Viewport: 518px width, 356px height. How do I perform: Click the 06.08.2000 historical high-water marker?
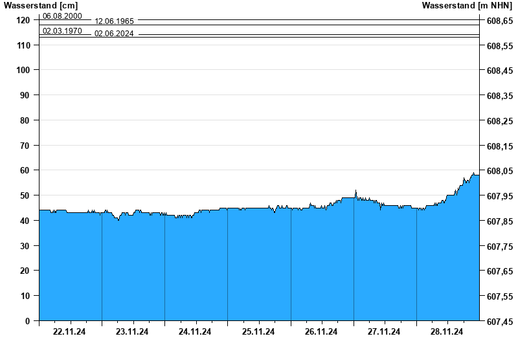coord(62,16)
